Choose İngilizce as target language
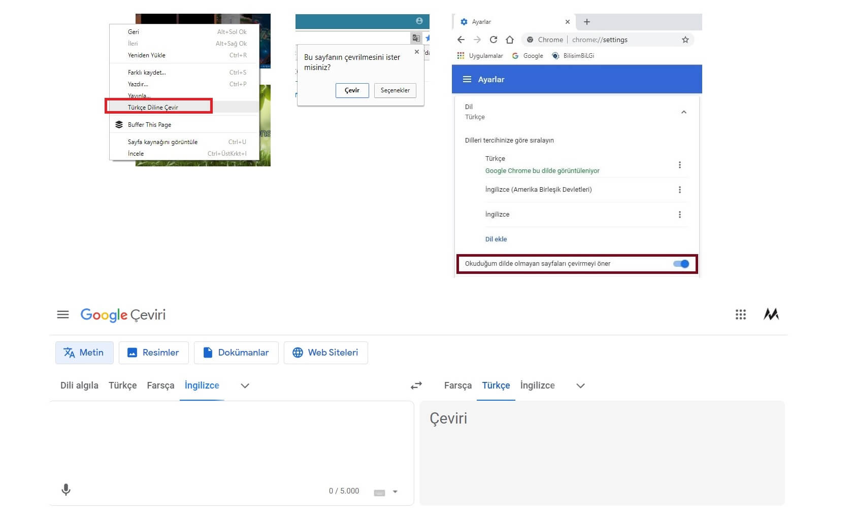Screen dimensions: 853x527 (538, 385)
